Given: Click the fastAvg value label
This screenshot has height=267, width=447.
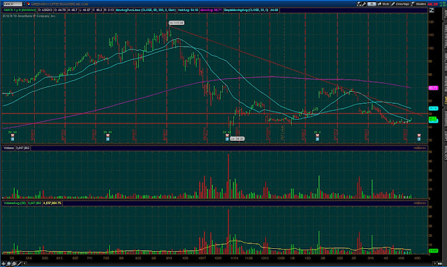Looking at the screenshot, I should click(188, 10).
